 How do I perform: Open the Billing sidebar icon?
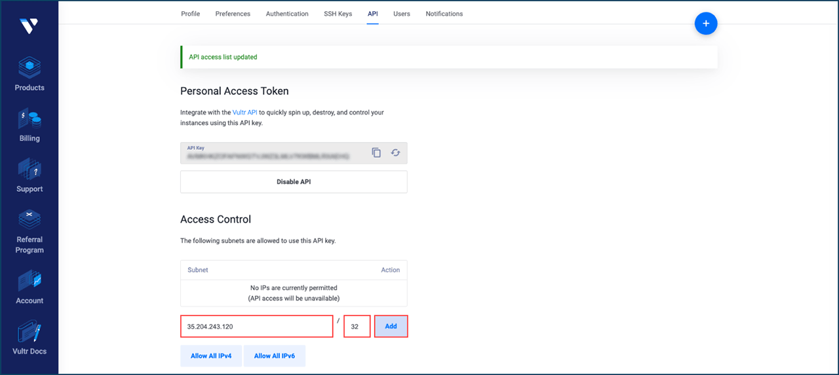[29, 119]
